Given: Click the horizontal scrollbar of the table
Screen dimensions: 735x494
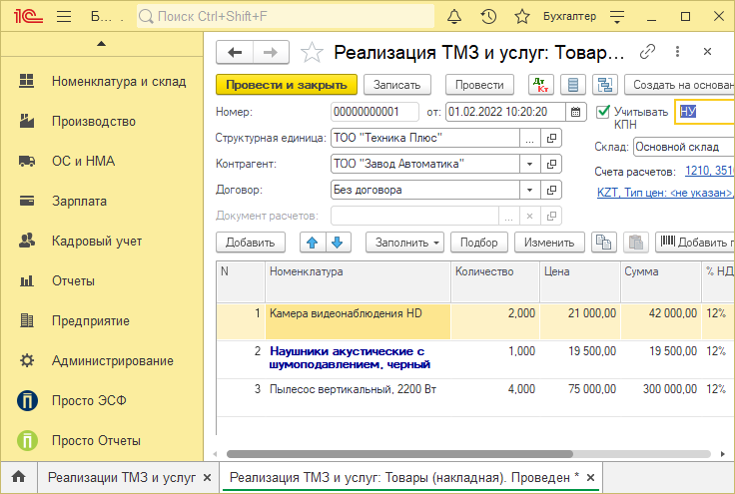Looking at the screenshot, I should (399, 454).
